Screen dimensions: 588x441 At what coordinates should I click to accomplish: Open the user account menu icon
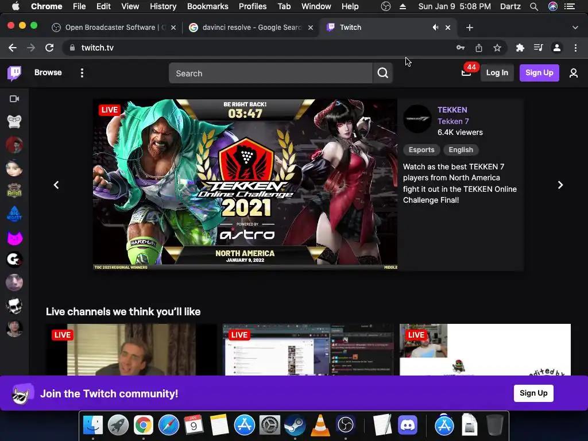(574, 73)
